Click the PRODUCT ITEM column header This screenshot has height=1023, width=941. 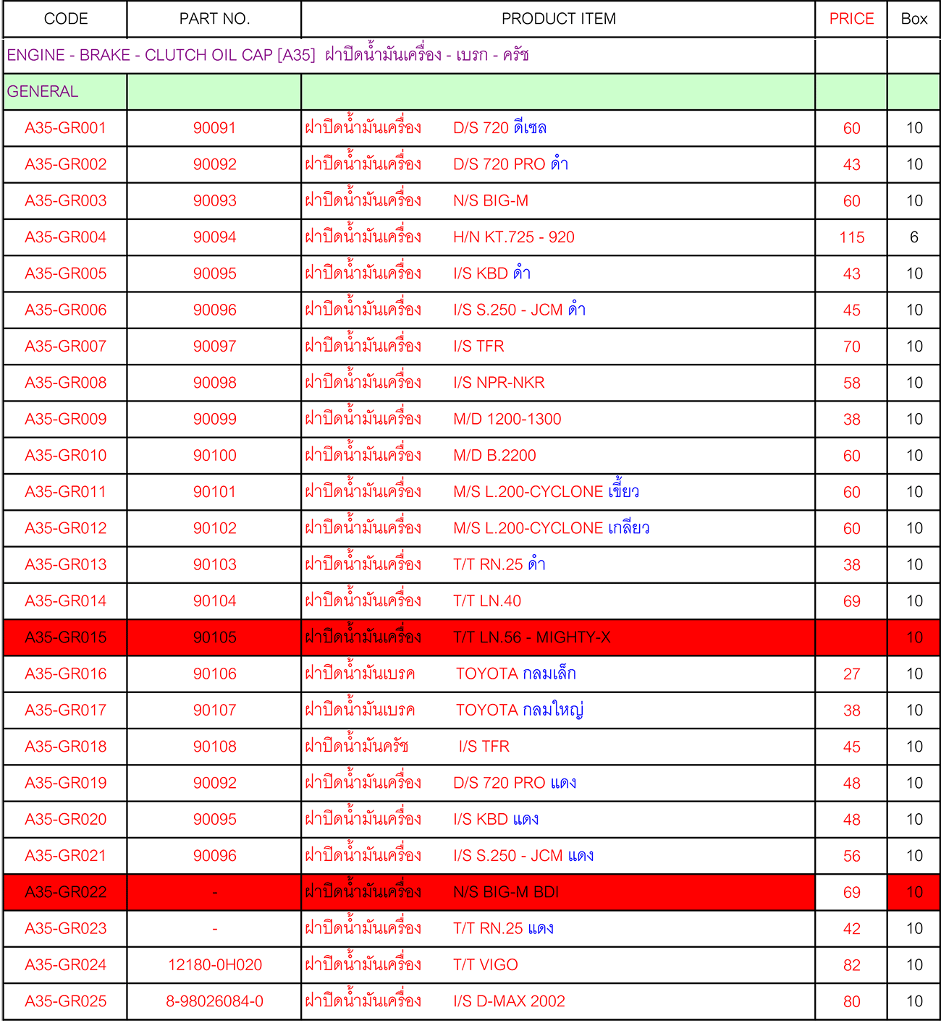(559, 19)
